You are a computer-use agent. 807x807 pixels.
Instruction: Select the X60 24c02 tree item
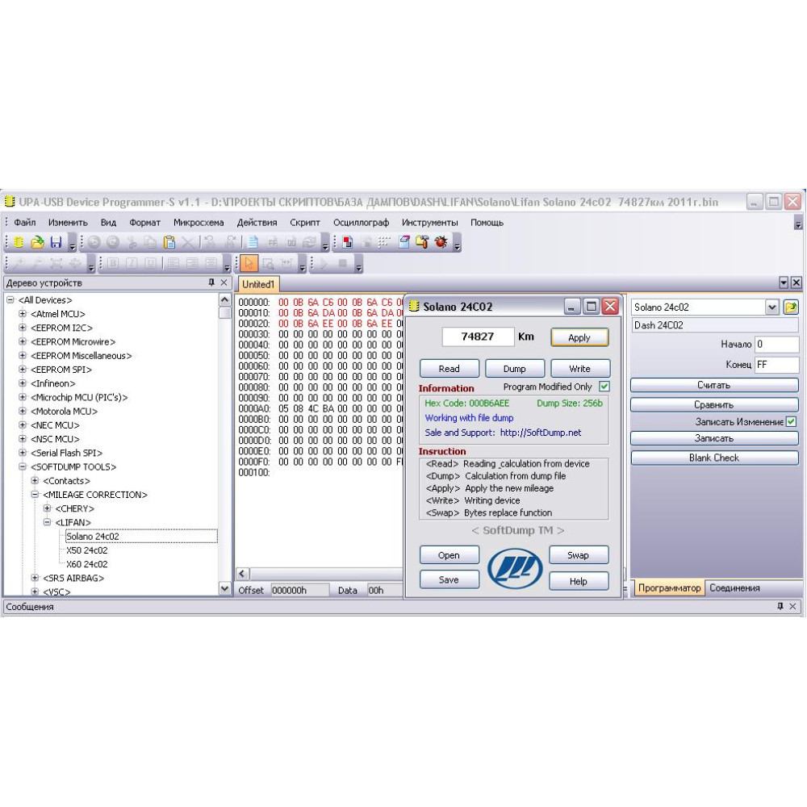(x=87, y=564)
